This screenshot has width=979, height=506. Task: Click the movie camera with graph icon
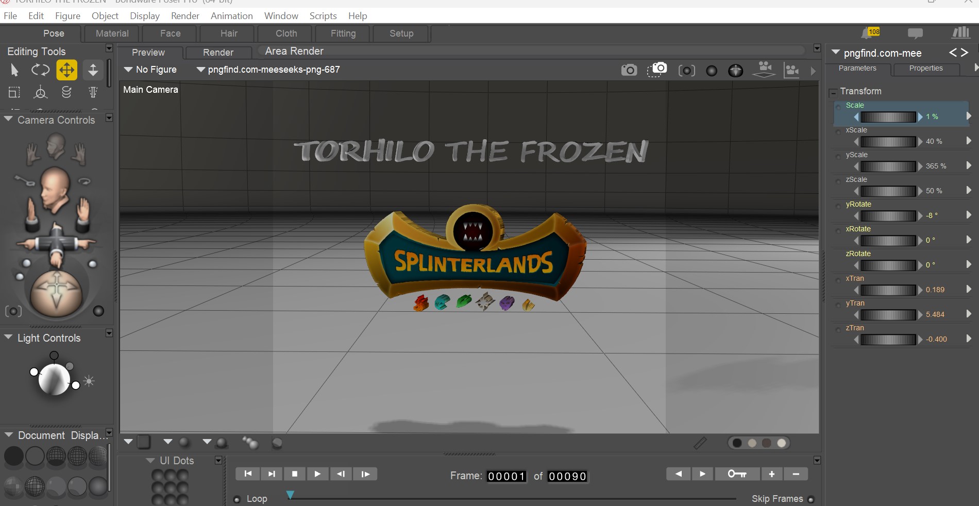(791, 70)
